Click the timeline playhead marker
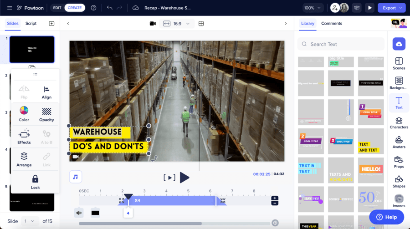The width and height of the screenshot is (410, 229). click(x=128, y=197)
